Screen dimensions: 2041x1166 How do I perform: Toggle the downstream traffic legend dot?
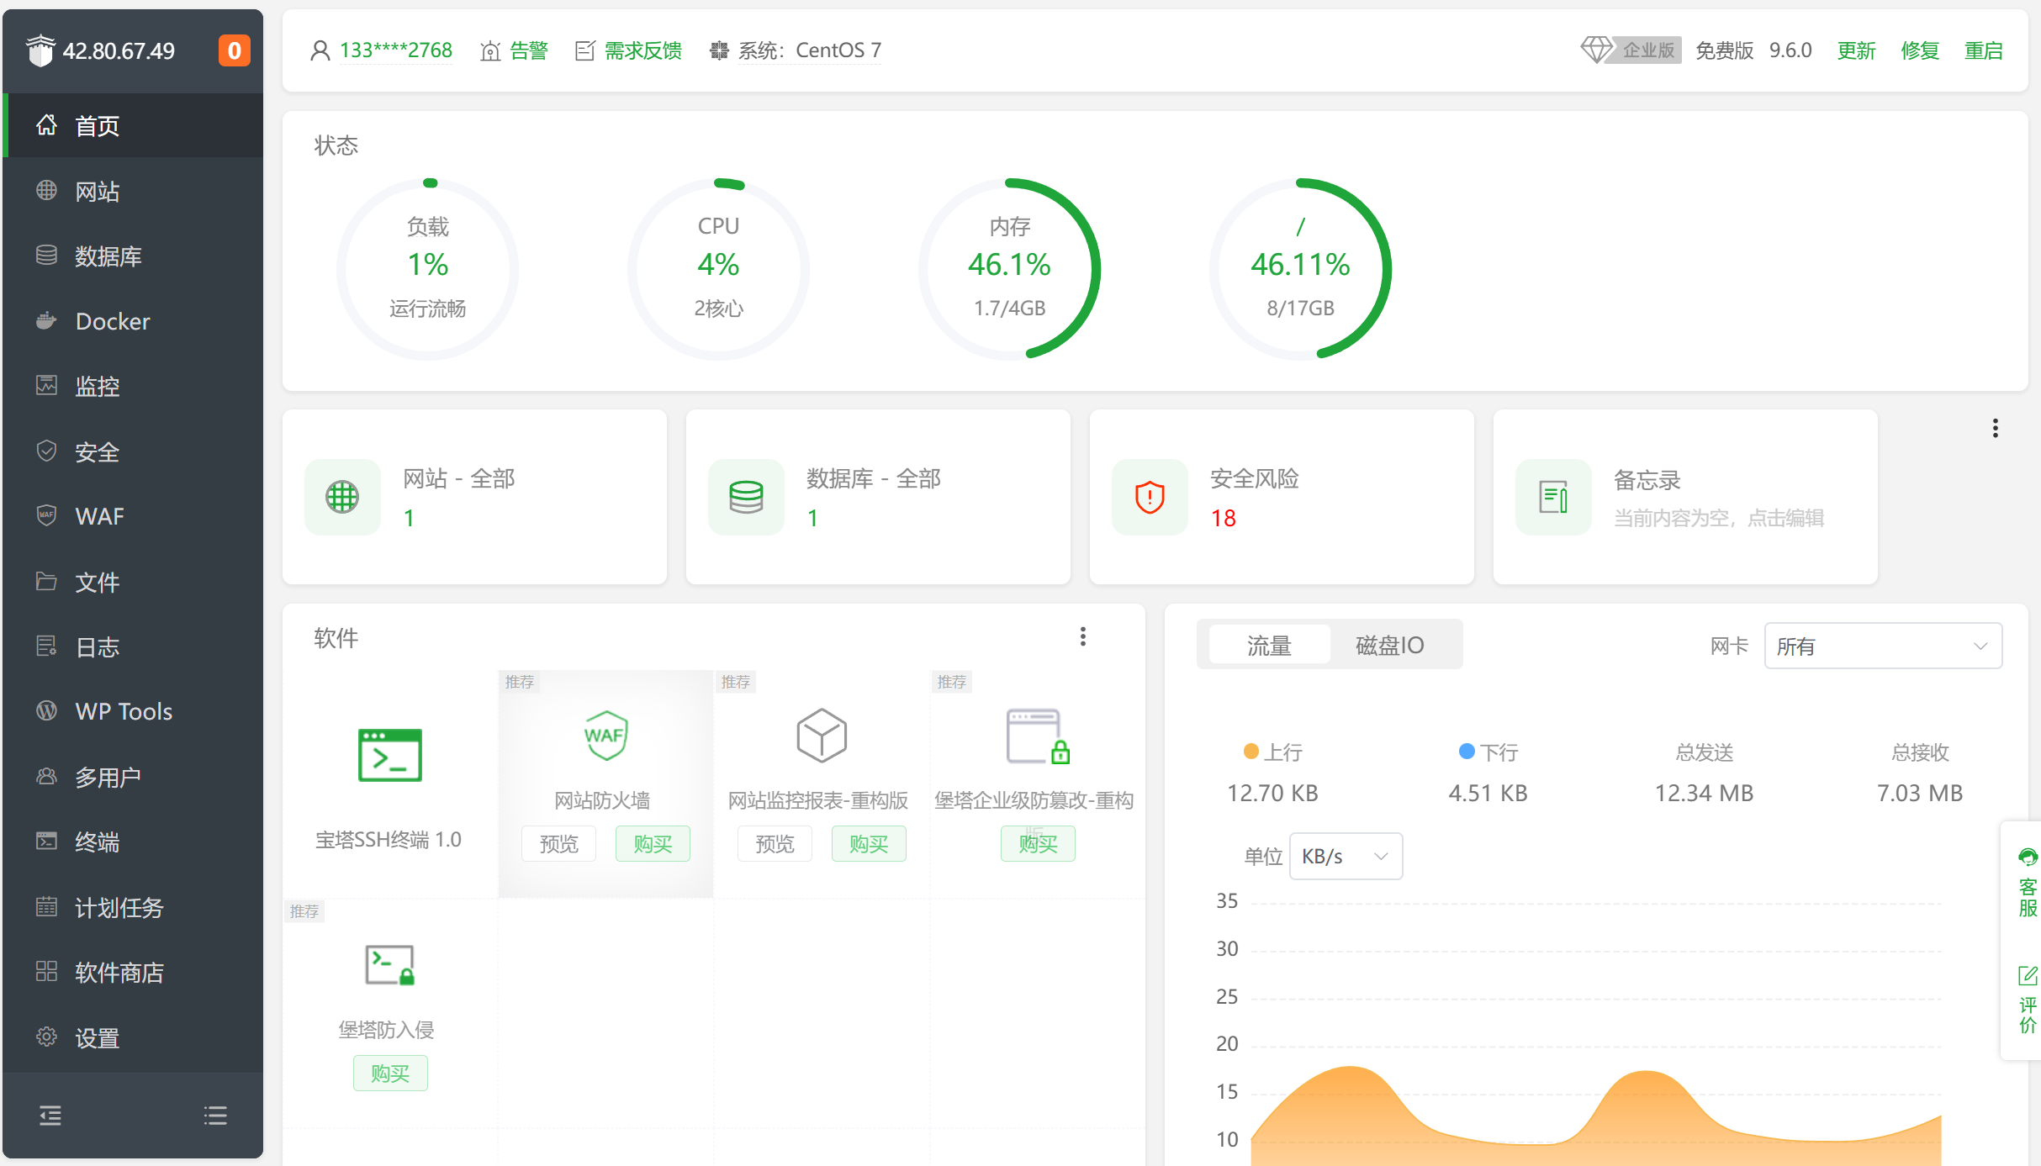click(x=1467, y=752)
